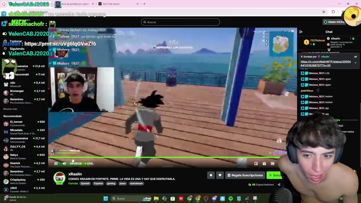Switch to Lightshot captura de pantalla tab

tap(73, 4)
